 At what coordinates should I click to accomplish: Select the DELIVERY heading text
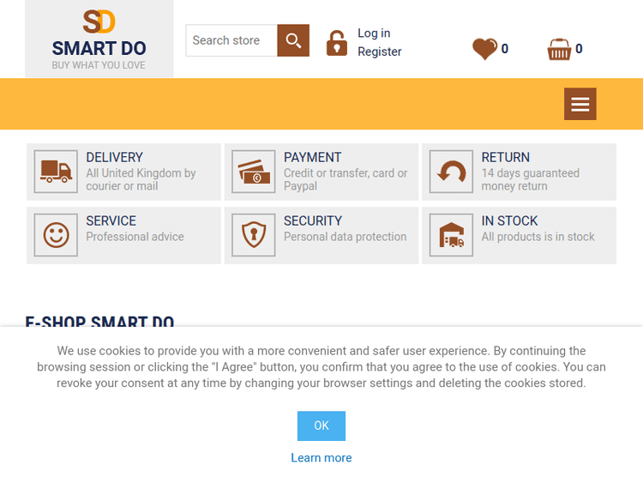pos(114,157)
